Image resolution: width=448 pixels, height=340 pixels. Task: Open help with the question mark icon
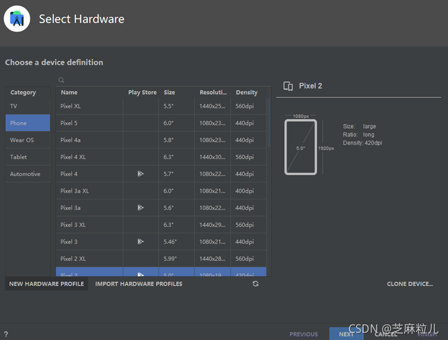(x=6, y=334)
